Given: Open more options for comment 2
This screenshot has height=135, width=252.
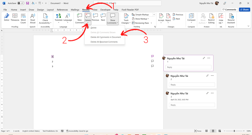Looking at the screenshot, I should pyautogui.click(x=212, y=76).
